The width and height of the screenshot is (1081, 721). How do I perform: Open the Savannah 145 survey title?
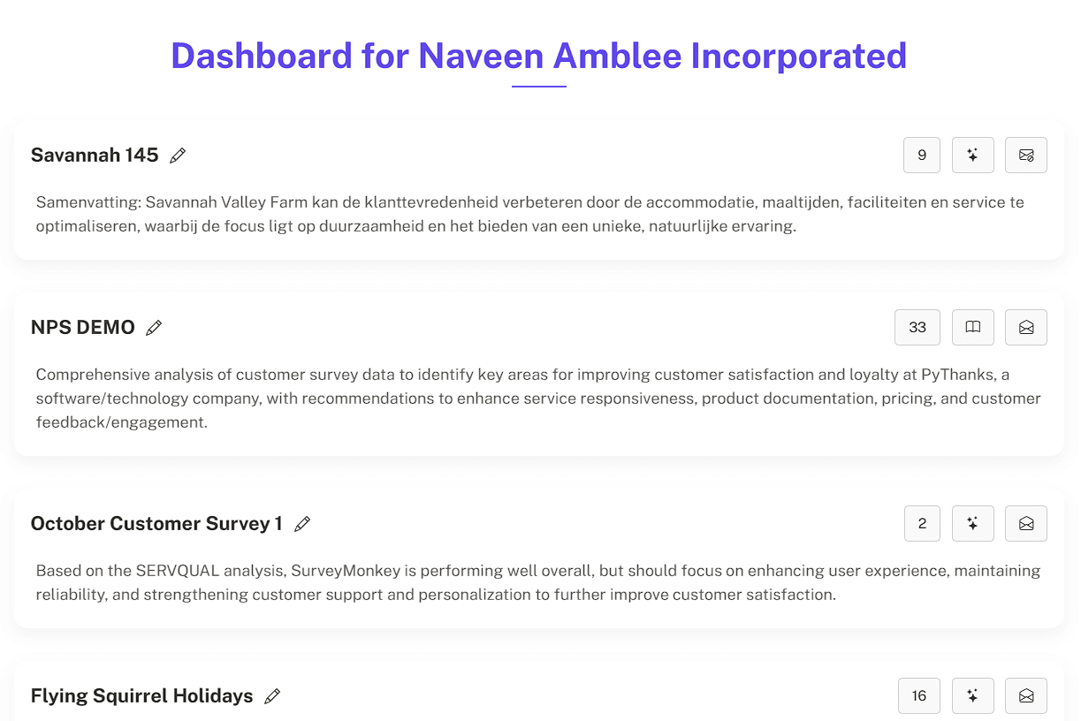click(95, 156)
